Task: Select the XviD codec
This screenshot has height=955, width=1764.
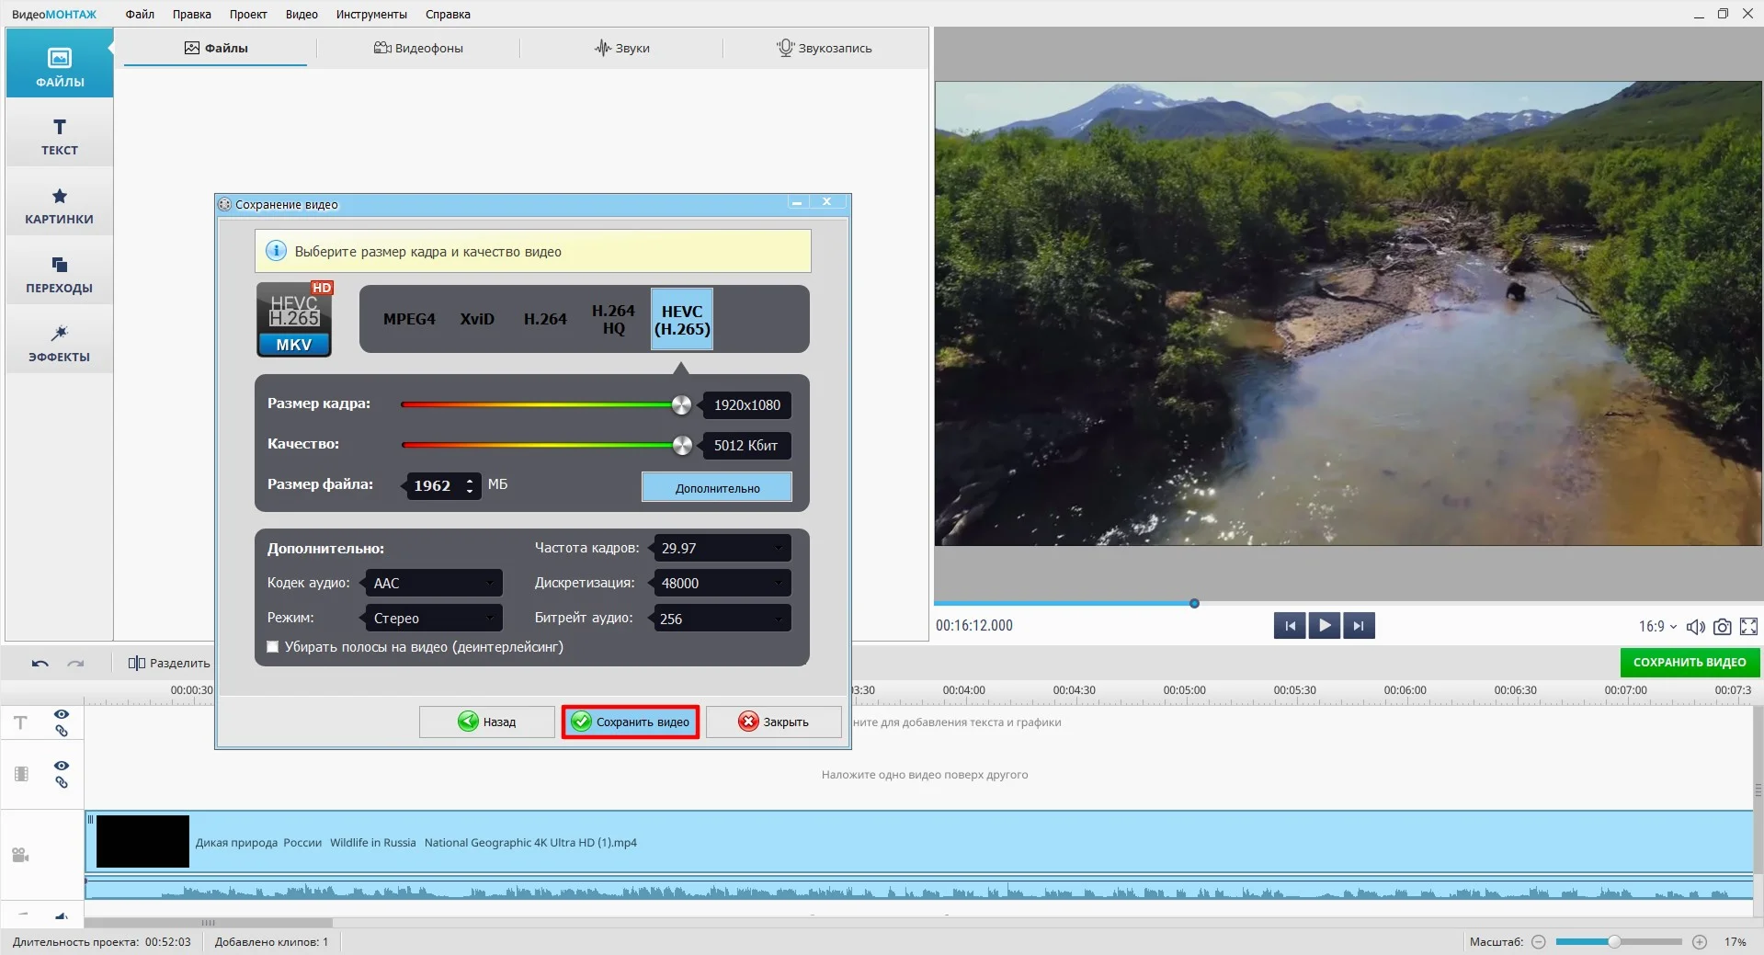Action: [x=477, y=319]
